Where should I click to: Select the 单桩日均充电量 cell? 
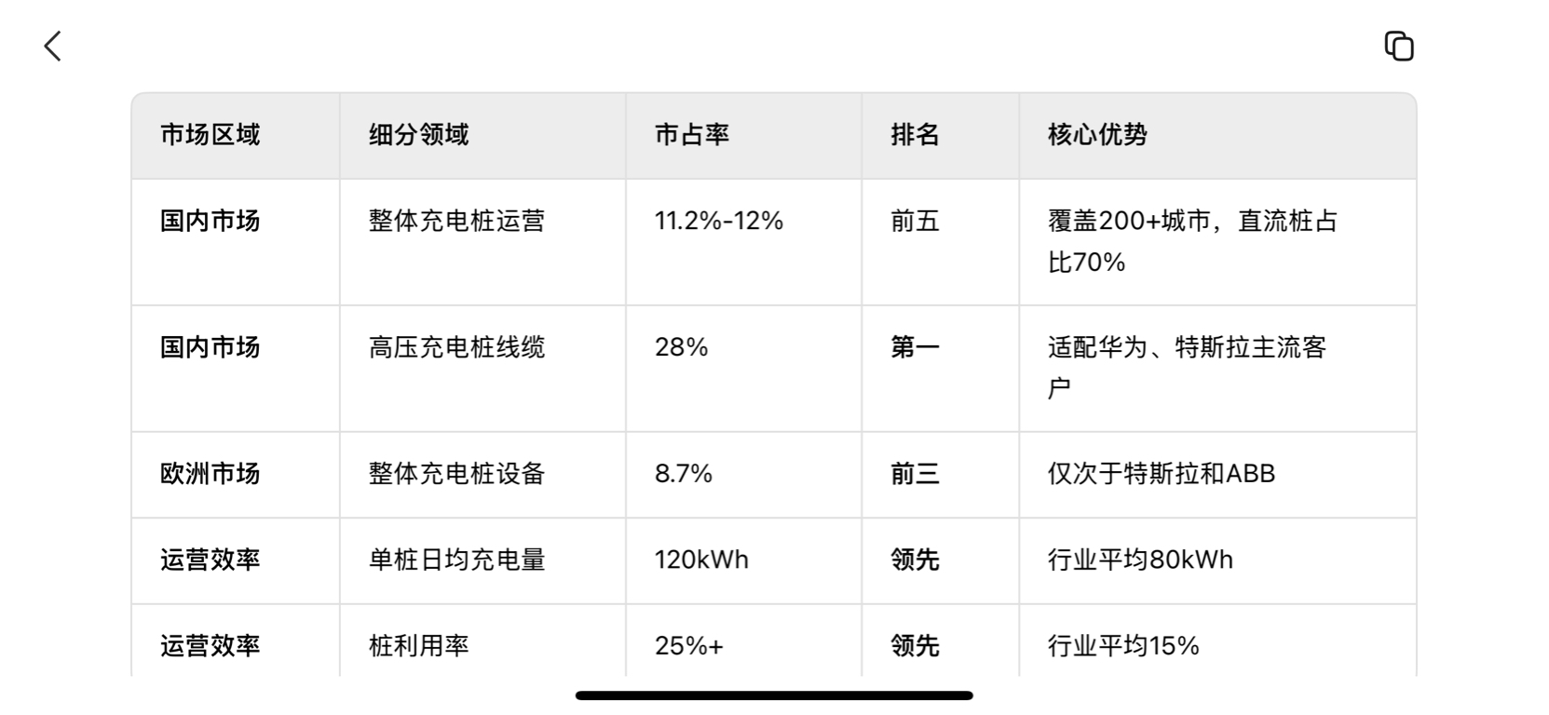(456, 560)
